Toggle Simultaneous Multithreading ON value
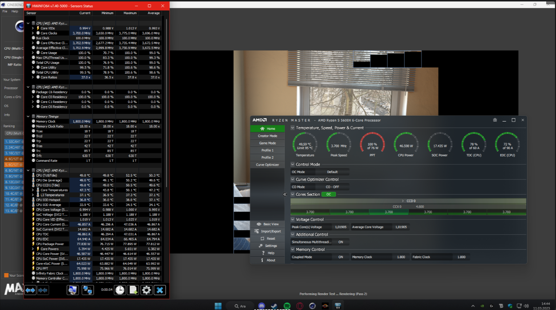The width and height of the screenshot is (556, 310). 341,242
